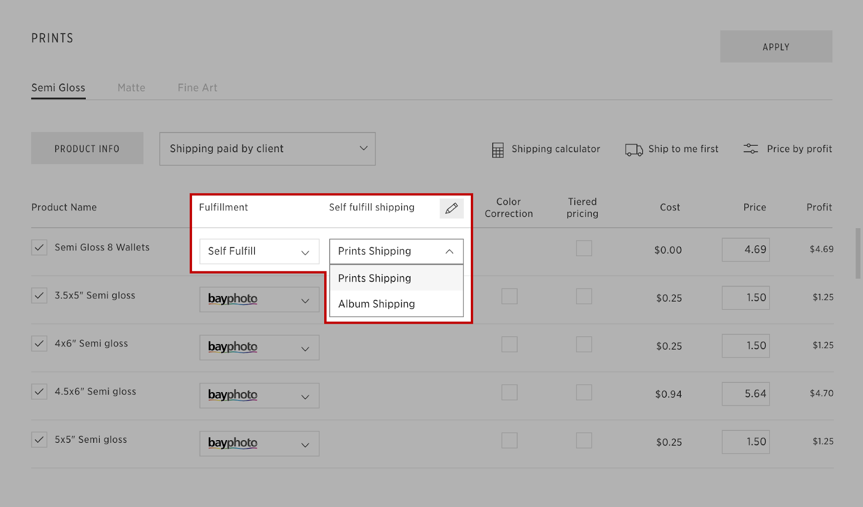Click the Ship to me first truck icon
Screen dimensions: 863x507
(634, 150)
